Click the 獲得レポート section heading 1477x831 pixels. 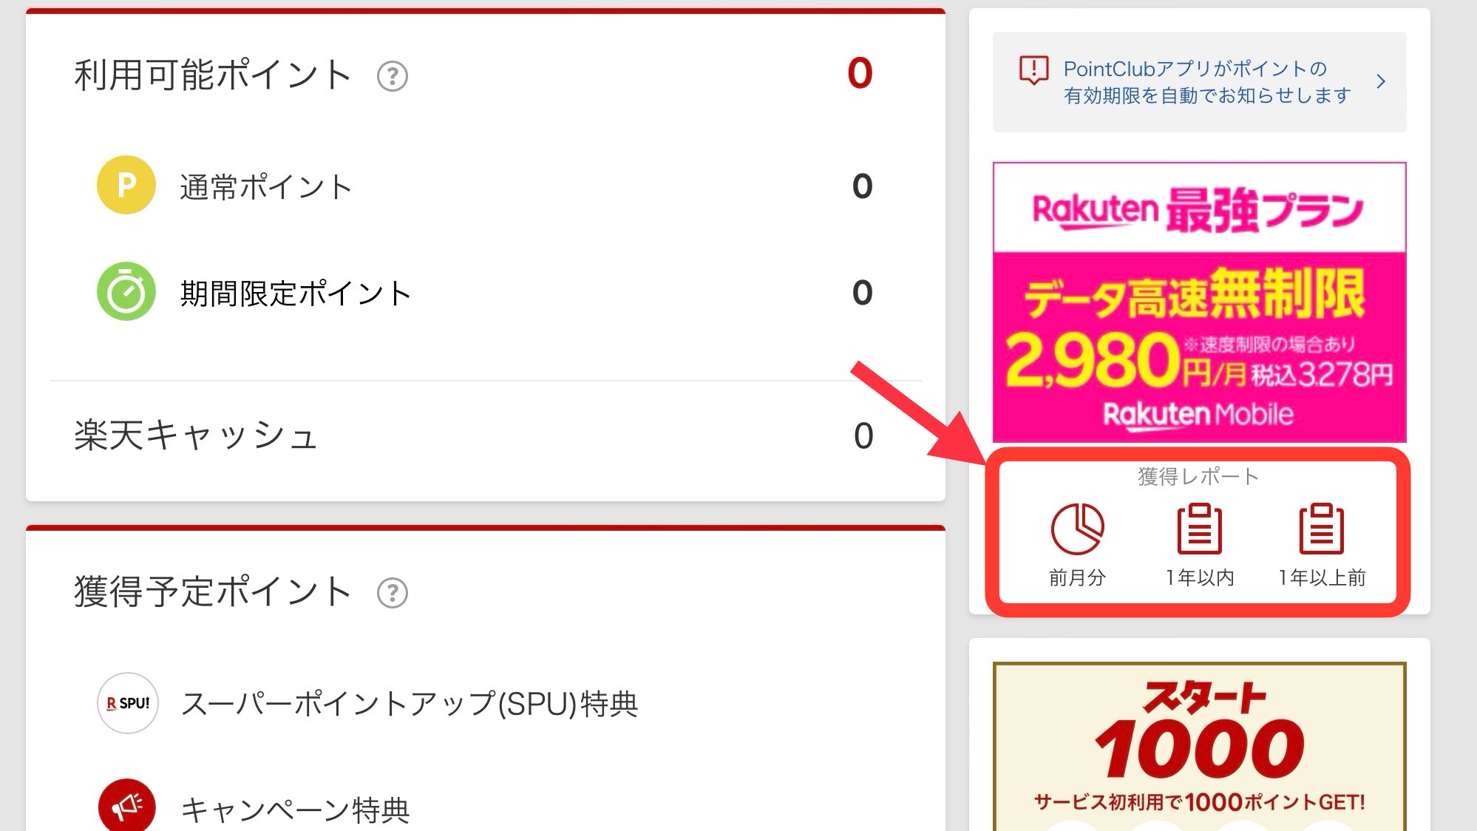[x=1198, y=477]
